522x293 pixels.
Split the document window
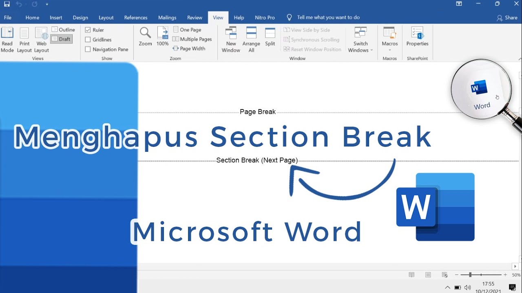270,37
